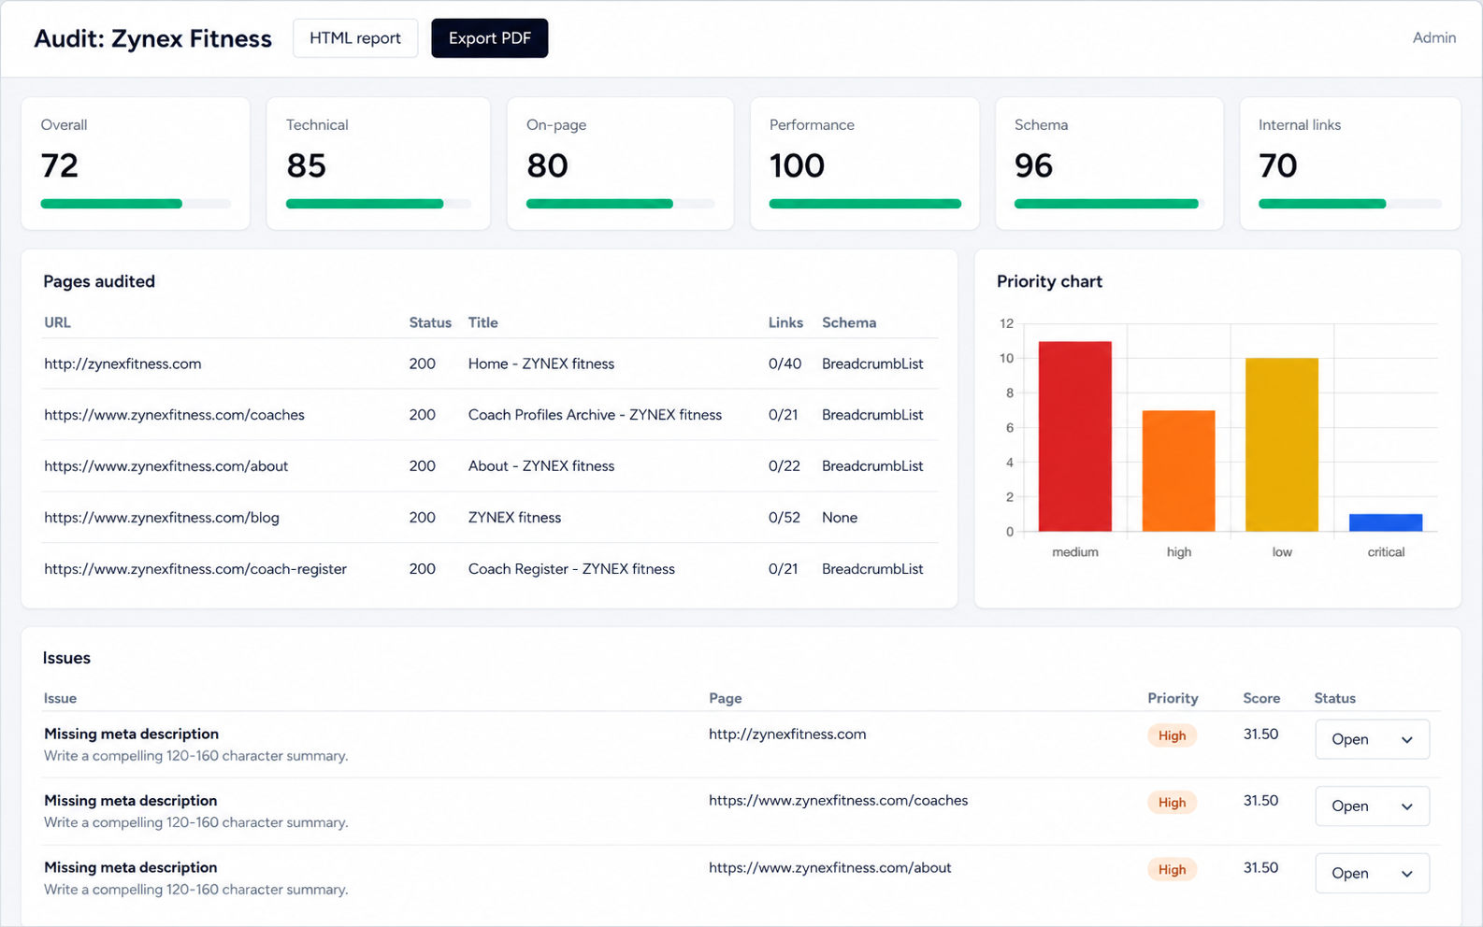The height and width of the screenshot is (927, 1483).
Task: Click the Priority chart heading
Action: pyautogui.click(x=1049, y=281)
